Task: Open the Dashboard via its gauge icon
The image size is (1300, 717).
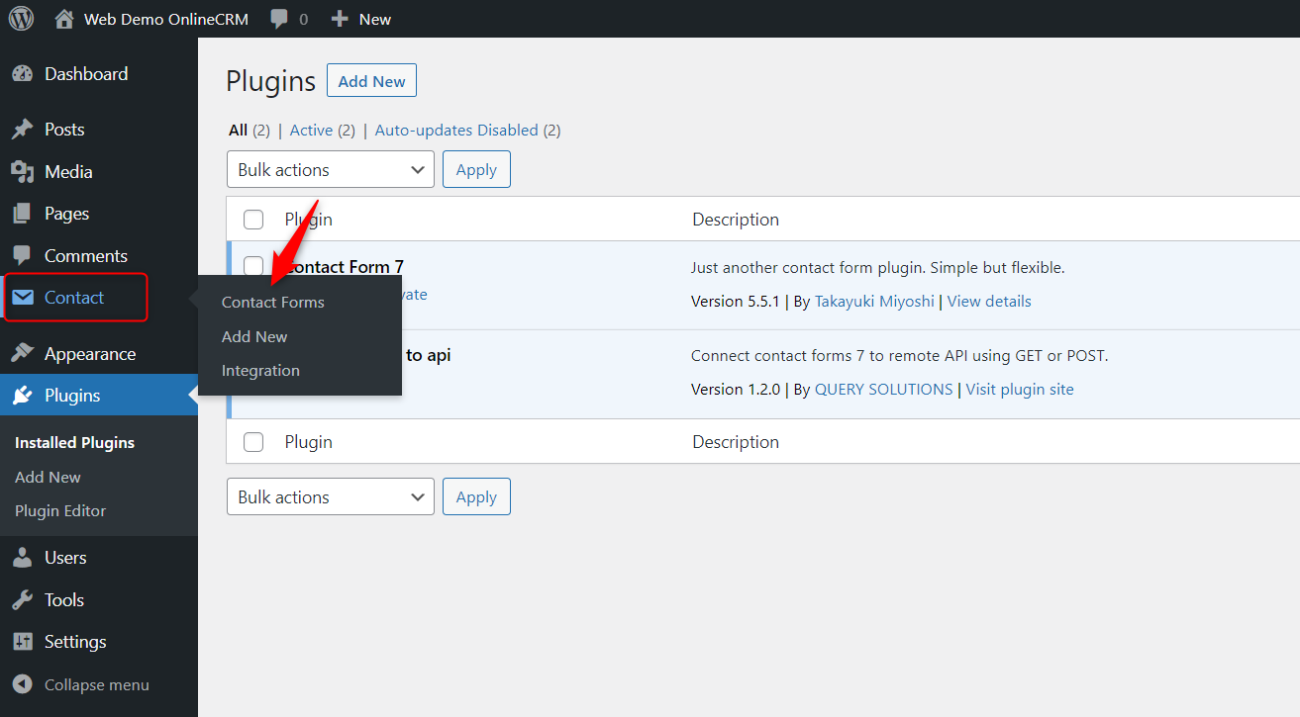Action: pyautogui.click(x=22, y=73)
